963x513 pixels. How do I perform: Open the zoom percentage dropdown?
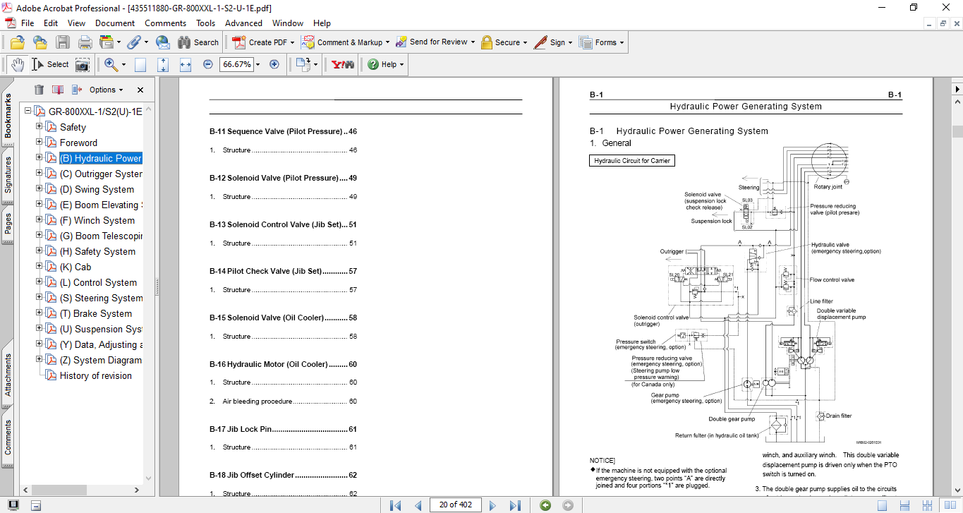point(258,64)
